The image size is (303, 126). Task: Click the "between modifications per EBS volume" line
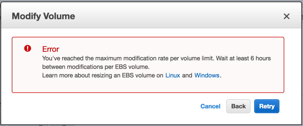point(96,67)
